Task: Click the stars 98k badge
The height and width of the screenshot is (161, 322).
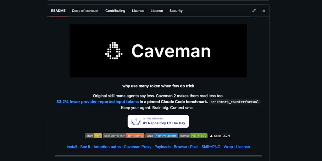Action: 94,136
